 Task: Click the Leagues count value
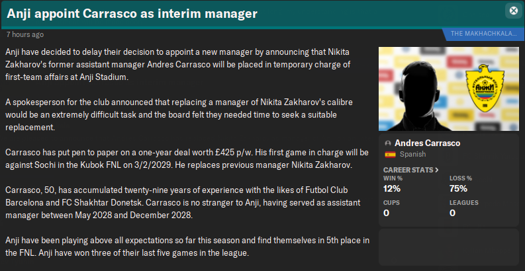click(x=453, y=213)
